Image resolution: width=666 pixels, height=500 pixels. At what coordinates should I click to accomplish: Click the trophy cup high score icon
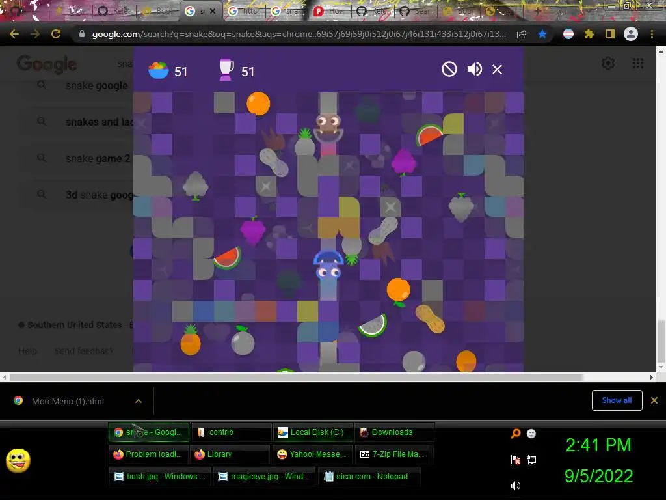(226, 70)
